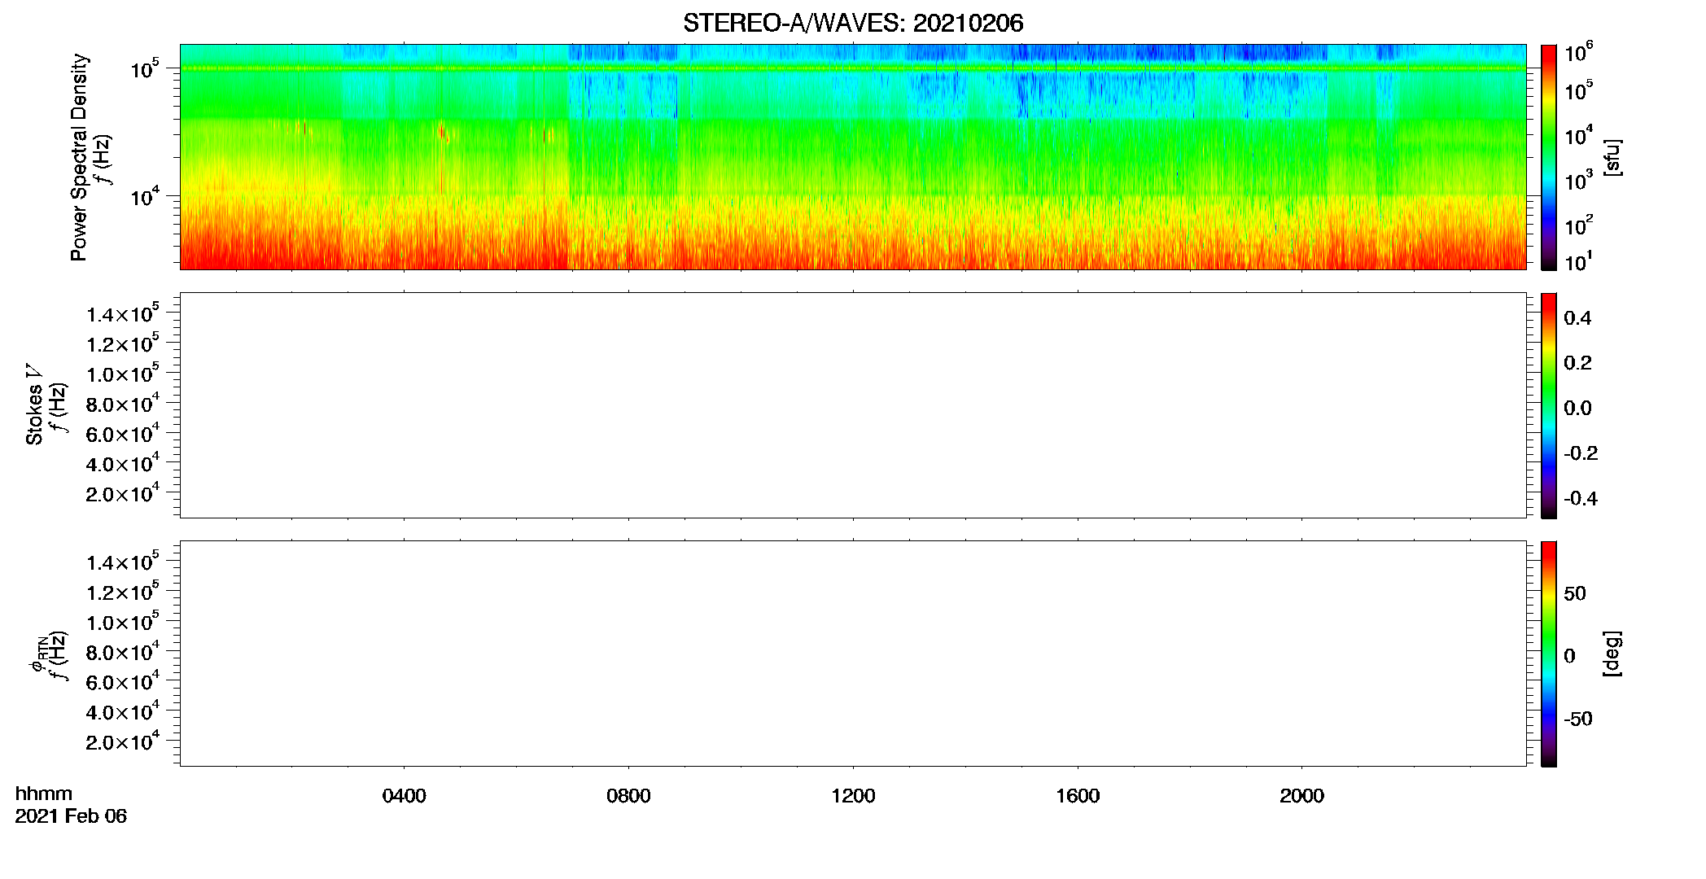The height and width of the screenshot is (879, 1706).
Task: Select the 2000 time axis label
Action: (x=1301, y=796)
